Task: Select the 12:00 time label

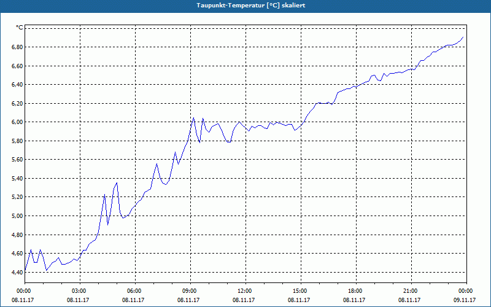Action: point(245,291)
